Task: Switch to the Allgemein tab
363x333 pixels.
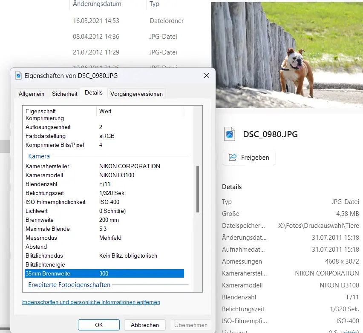Action: pyautogui.click(x=32, y=94)
